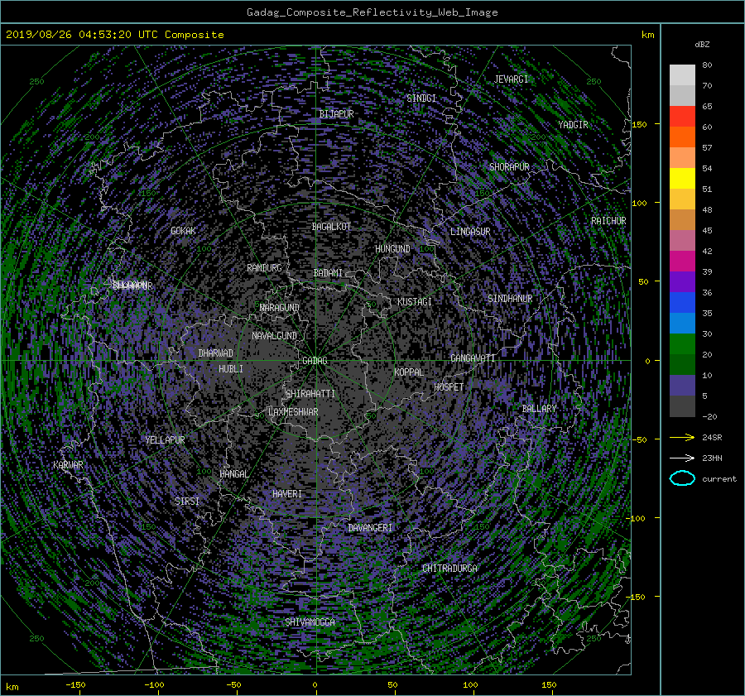The image size is (745, 696).
Task: Click the CHITRADURGA city label
Action: pyautogui.click(x=449, y=569)
